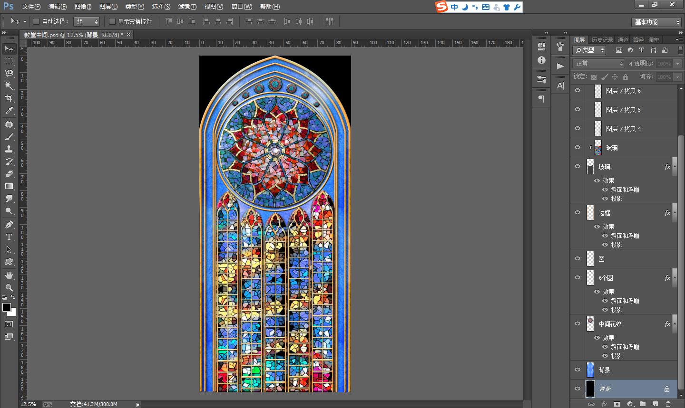685x408 pixels.
Task: Select the blue 背景 layer above locked one
Action: pos(625,370)
